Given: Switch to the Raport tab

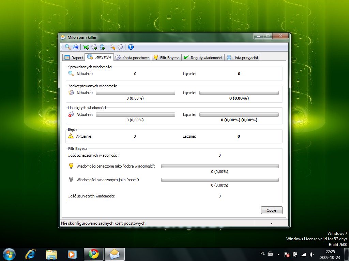Looking at the screenshot, I should click(74, 57).
